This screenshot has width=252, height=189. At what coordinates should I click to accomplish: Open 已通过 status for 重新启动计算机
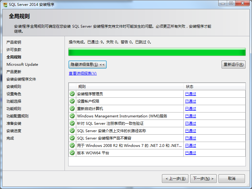[x=191, y=109]
